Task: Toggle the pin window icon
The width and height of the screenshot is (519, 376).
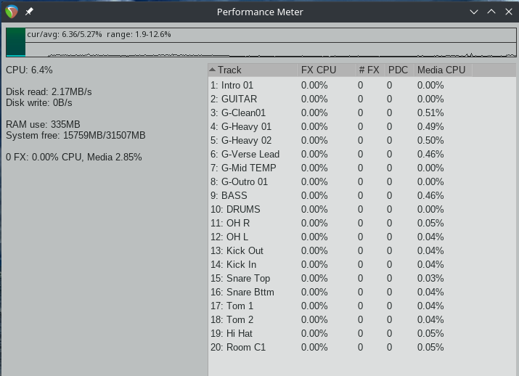Action: [29, 12]
